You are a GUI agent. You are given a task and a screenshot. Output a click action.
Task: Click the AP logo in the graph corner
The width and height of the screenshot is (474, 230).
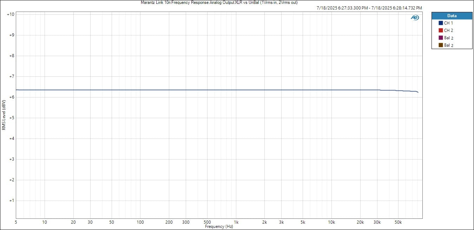415,18
